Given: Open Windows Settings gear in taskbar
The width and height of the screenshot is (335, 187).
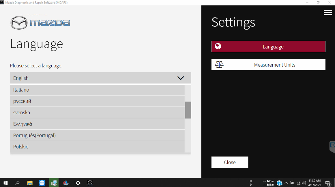Looking at the screenshot, I should click(78, 183).
